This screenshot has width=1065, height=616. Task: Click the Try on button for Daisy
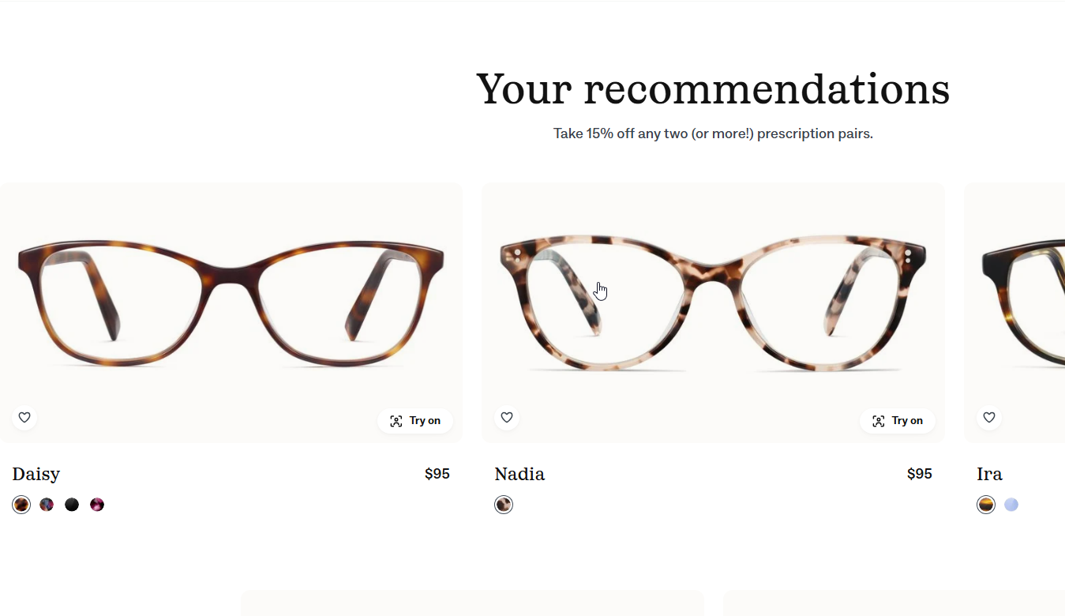(415, 421)
